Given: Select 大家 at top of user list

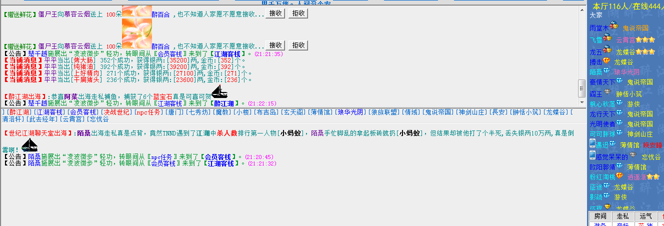Looking at the screenshot, I should pos(596,15).
